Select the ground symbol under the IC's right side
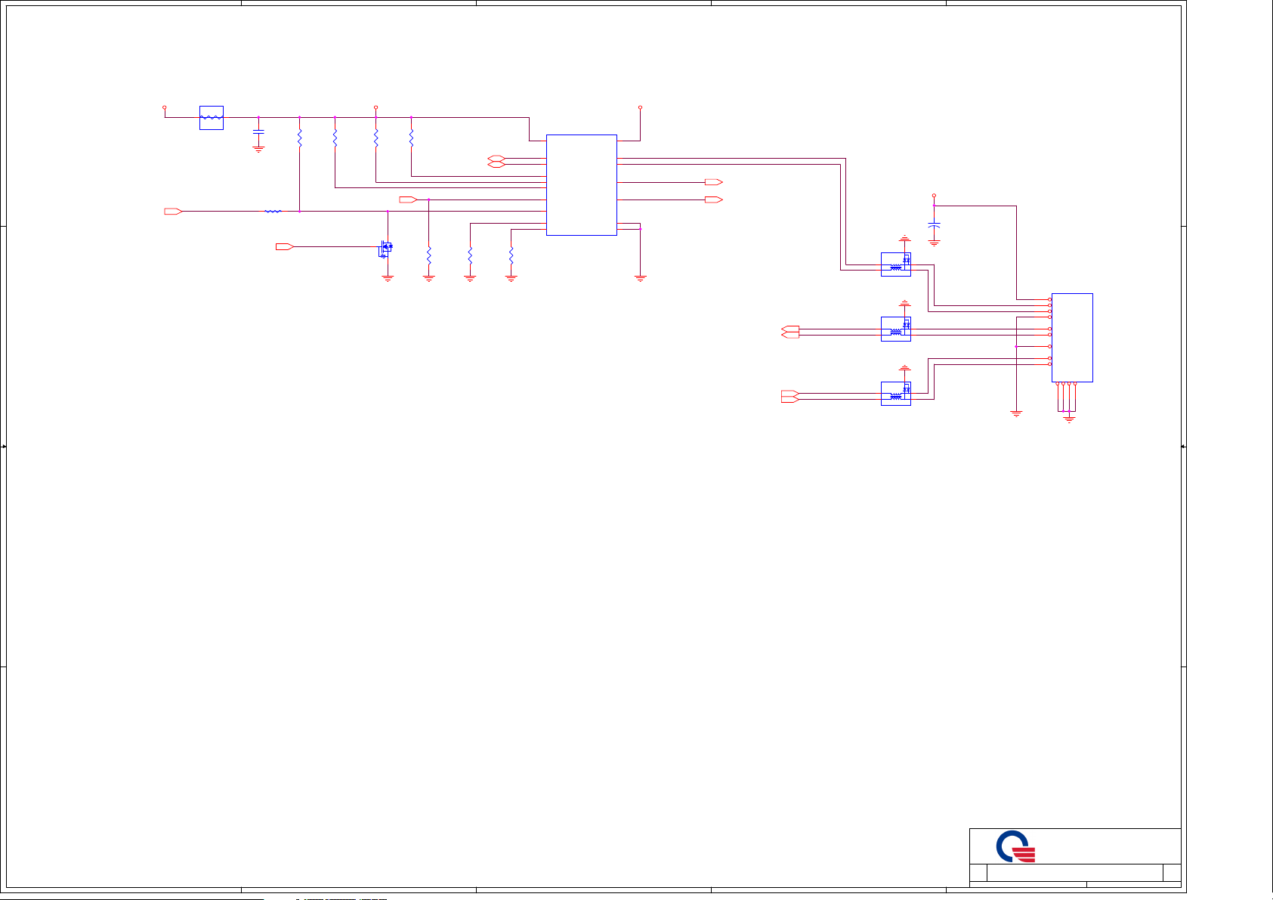Image resolution: width=1273 pixels, height=900 pixels. click(641, 280)
